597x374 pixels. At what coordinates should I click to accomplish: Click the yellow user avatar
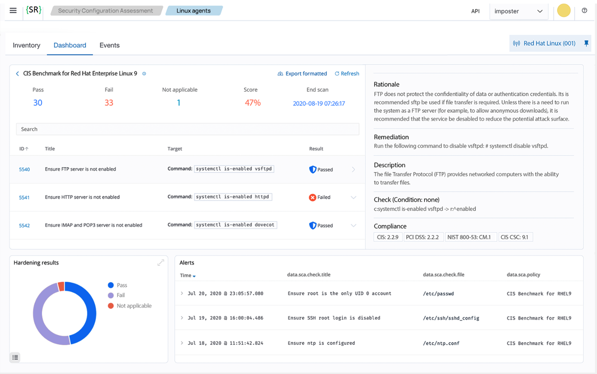[x=563, y=11]
